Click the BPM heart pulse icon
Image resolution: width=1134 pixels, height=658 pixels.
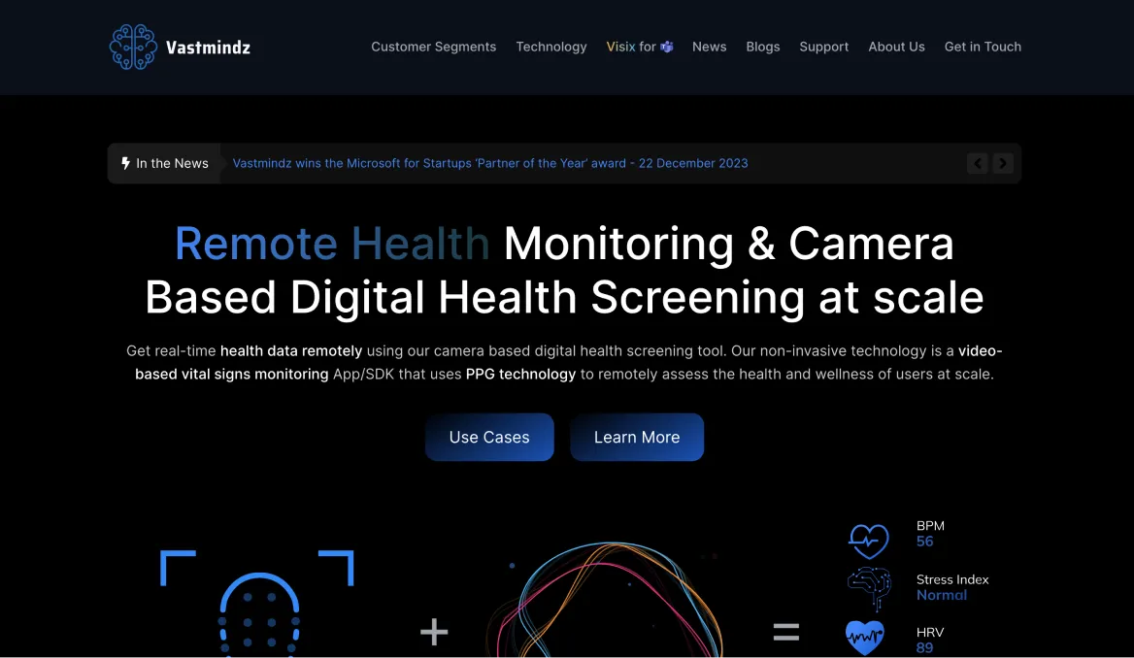pos(869,541)
